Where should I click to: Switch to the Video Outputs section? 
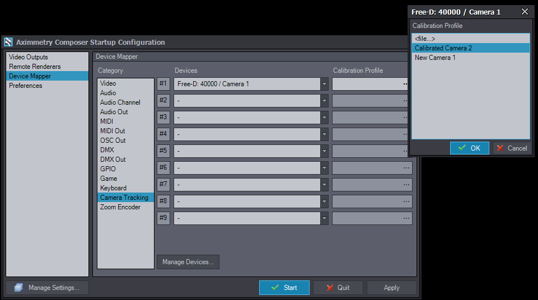point(28,57)
